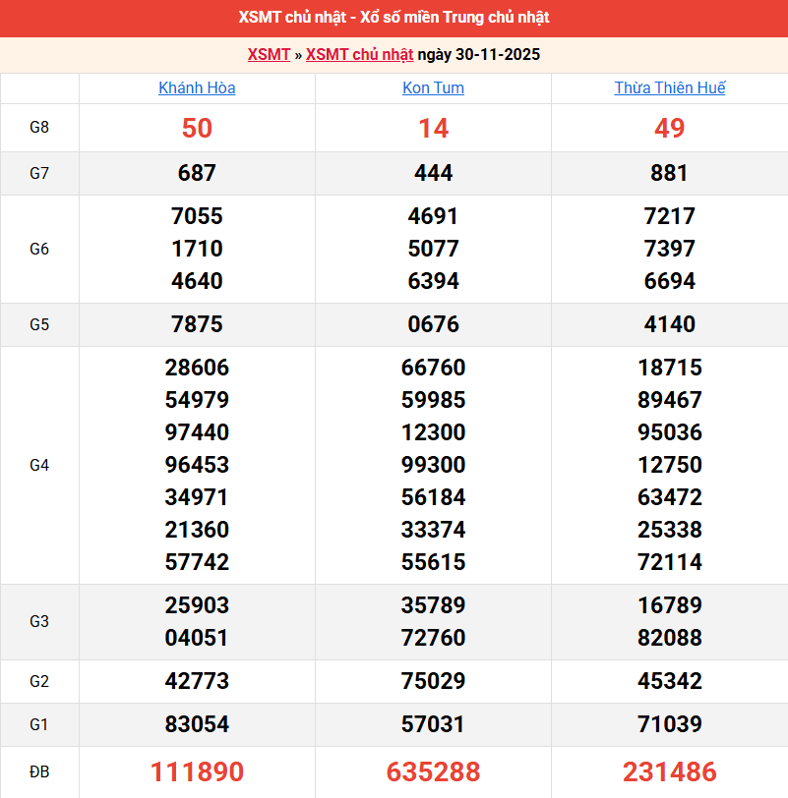The height and width of the screenshot is (798, 788).
Task: Click the G4 row label
Action: pyautogui.click(x=39, y=465)
